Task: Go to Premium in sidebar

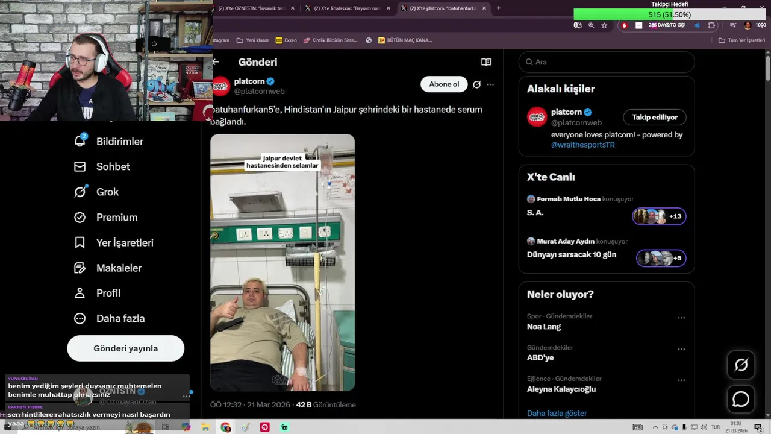Action: click(105, 217)
